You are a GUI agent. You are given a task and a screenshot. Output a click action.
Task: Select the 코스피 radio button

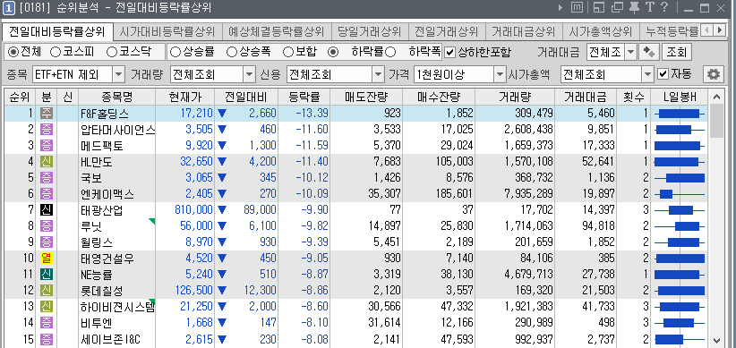pyautogui.click(x=56, y=52)
